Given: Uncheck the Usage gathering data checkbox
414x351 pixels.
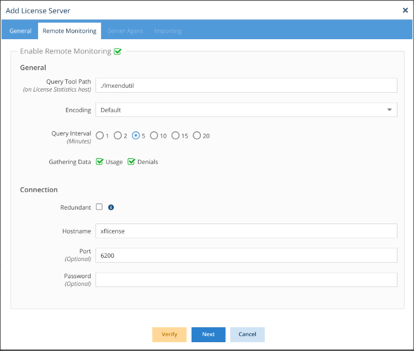Looking at the screenshot, I should 99,162.
